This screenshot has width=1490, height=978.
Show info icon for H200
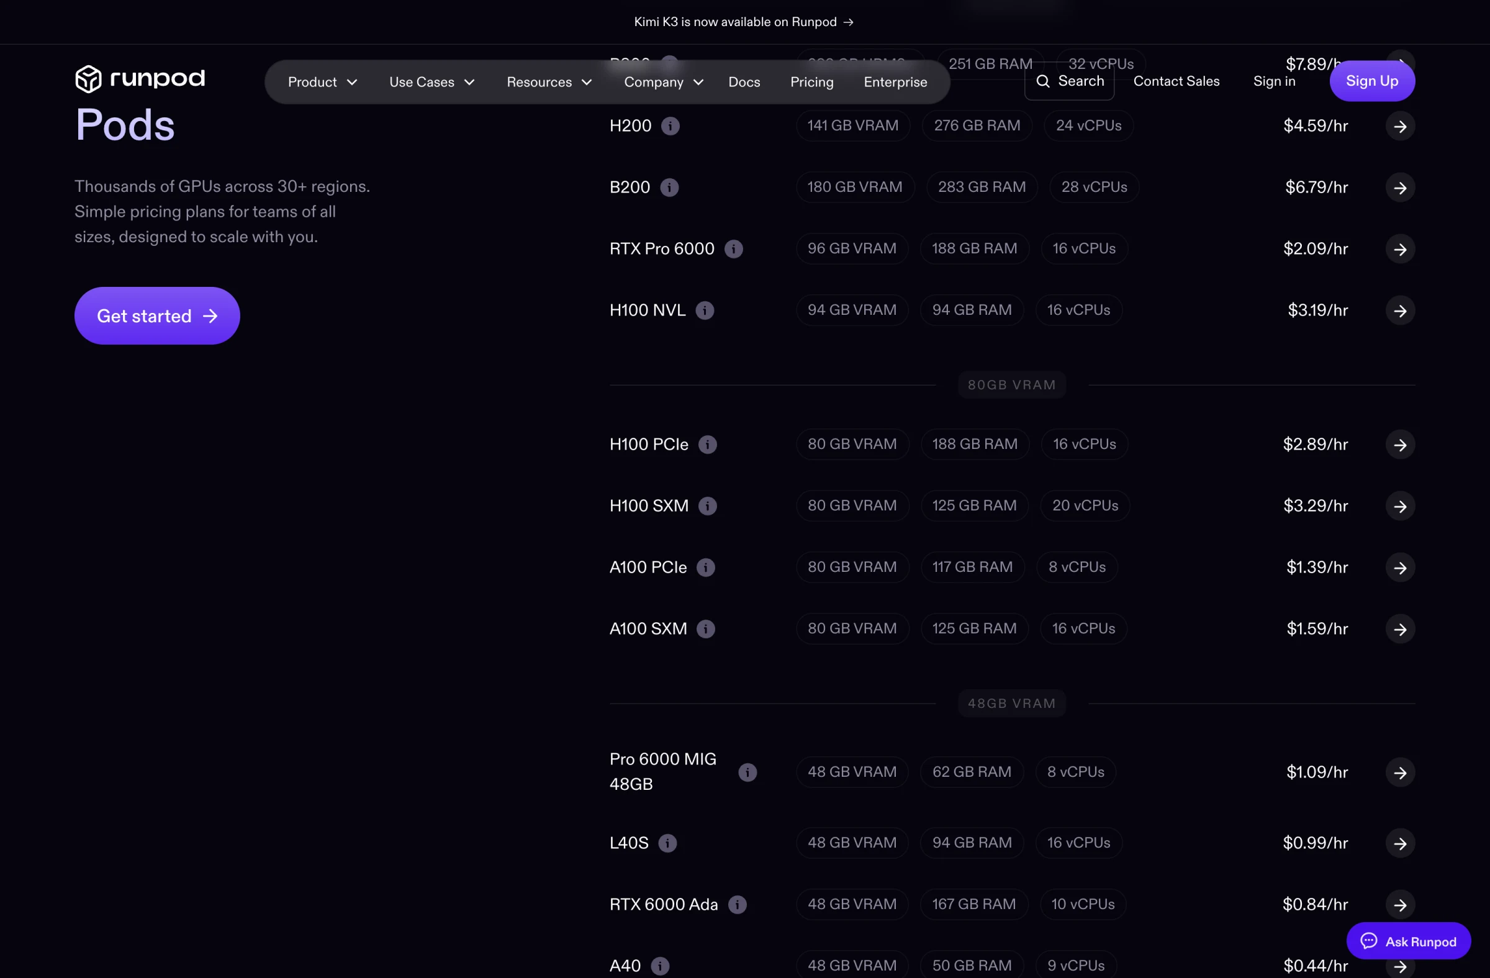pyautogui.click(x=670, y=126)
